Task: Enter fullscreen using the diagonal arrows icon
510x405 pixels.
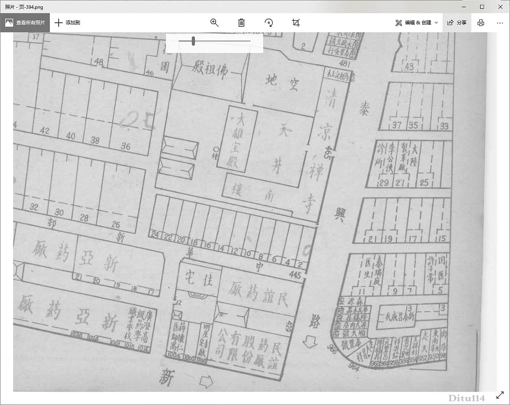Action: tap(500, 395)
